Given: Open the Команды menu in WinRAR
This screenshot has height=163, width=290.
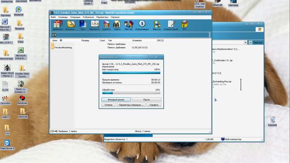Looking at the screenshot, I should click(x=63, y=17).
